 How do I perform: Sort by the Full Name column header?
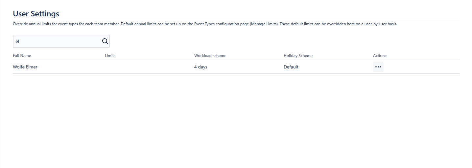(22, 56)
